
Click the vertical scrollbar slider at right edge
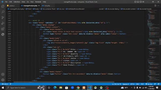160,42
